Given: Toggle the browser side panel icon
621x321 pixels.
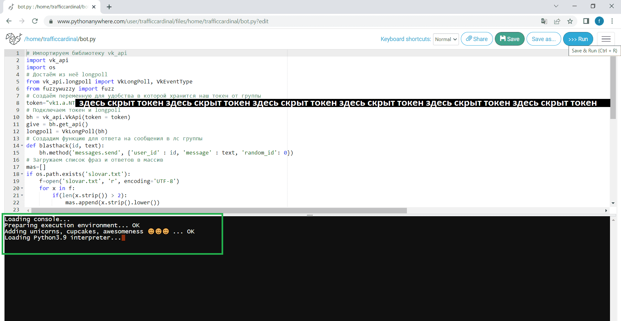Looking at the screenshot, I should click(586, 21).
